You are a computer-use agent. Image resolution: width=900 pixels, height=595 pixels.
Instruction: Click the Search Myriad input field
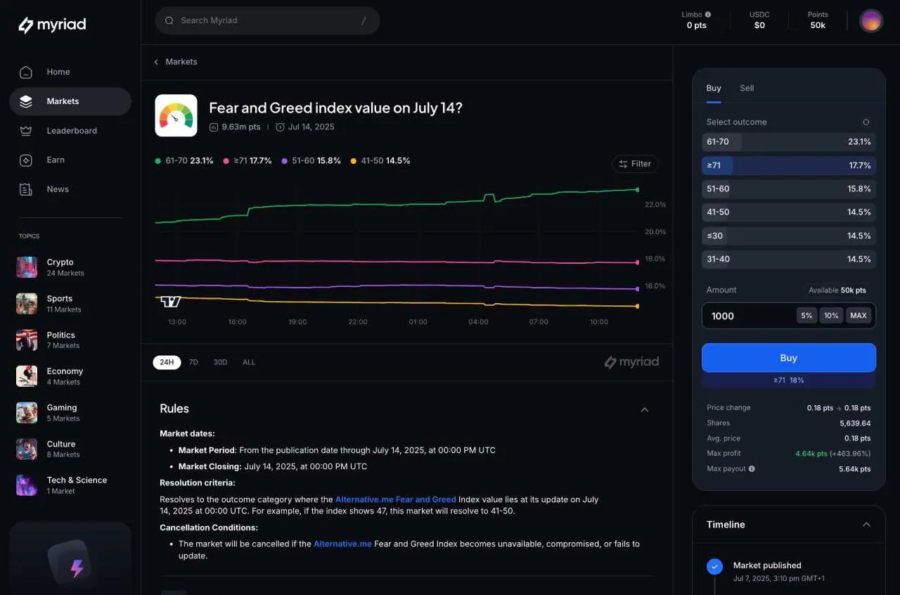pyautogui.click(x=267, y=20)
